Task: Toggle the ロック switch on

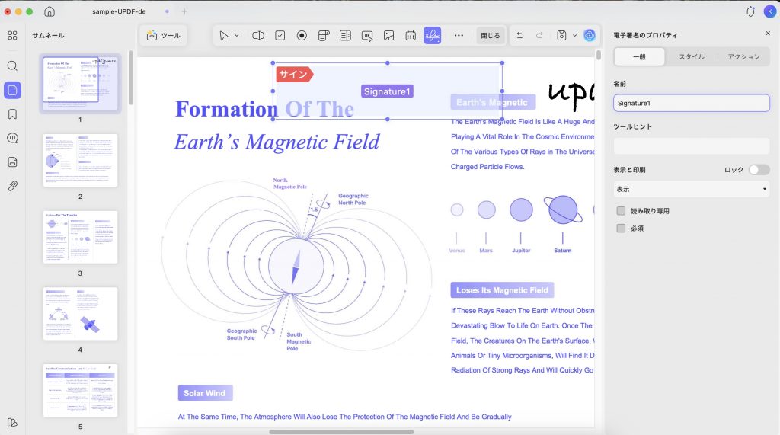Action: (759, 170)
